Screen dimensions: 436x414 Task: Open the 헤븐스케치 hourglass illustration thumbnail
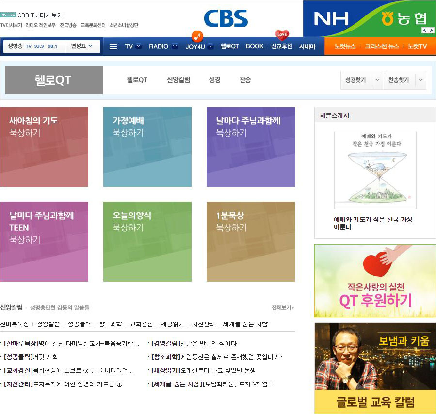(375, 169)
